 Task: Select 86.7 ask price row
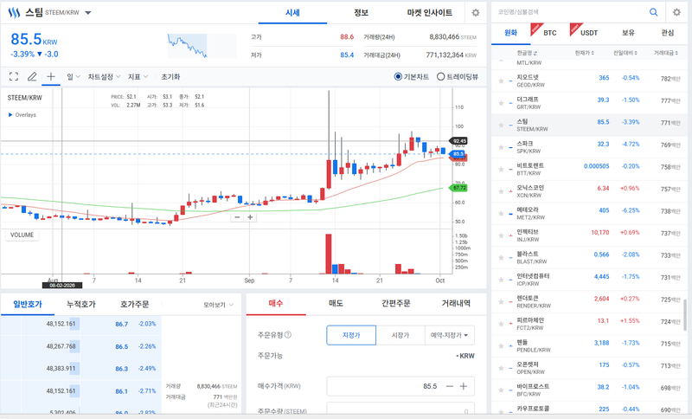pyautogui.click(x=80, y=324)
